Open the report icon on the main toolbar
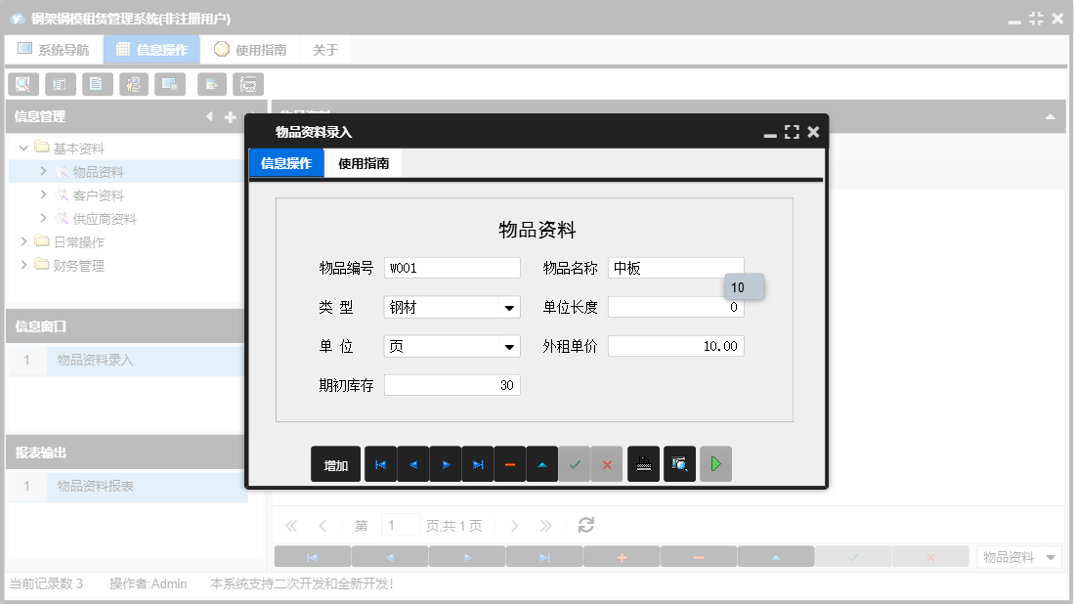The width and height of the screenshot is (1074, 604). 60,84
